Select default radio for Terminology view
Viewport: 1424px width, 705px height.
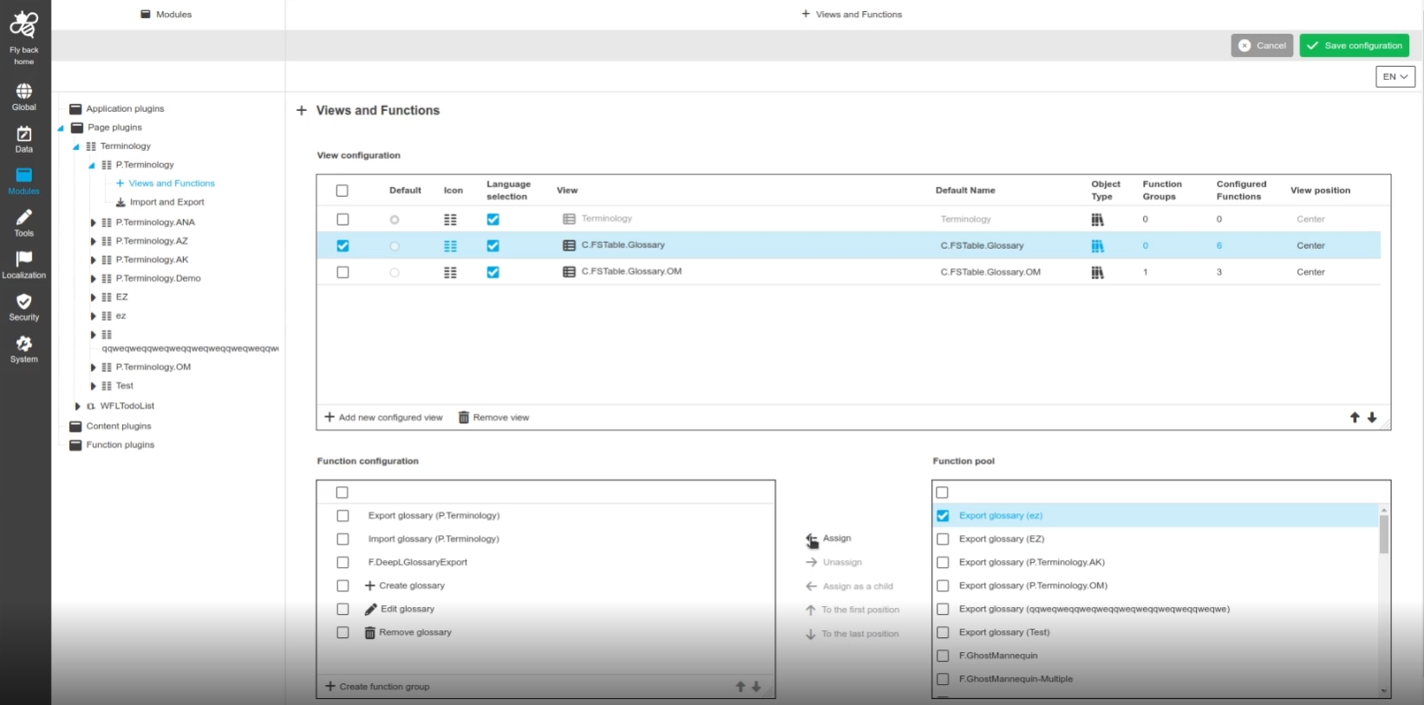pyautogui.click(x=395, y=220)
